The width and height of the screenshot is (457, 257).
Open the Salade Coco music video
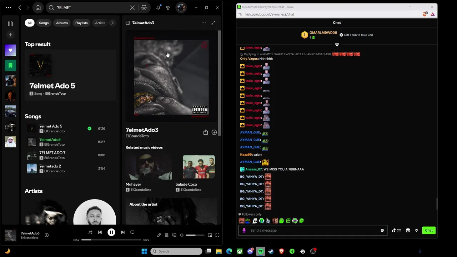(x=199, y=173)
